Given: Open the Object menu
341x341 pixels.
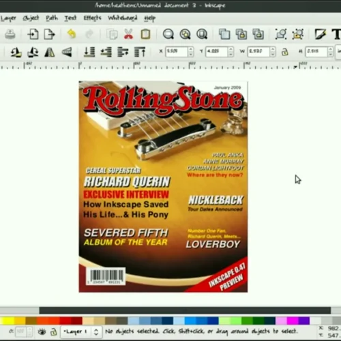Looking at the screenshot, I should point(31,18).
